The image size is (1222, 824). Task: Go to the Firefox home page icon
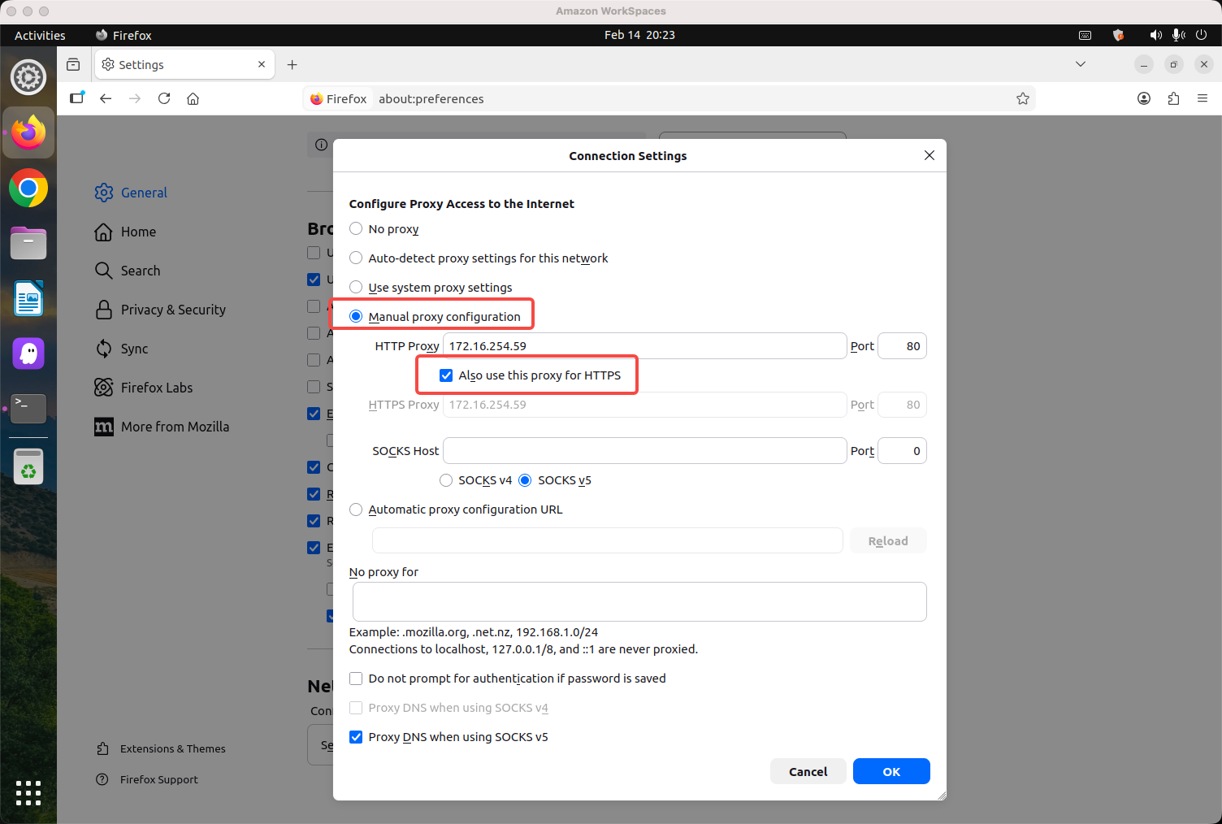point(193,98)
